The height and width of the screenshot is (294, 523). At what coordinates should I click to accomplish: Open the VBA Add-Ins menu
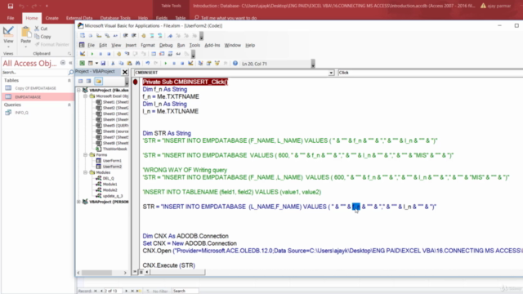click(212, 46)
